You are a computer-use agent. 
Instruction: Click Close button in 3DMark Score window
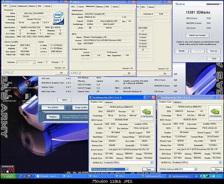[x=214, y=58]
